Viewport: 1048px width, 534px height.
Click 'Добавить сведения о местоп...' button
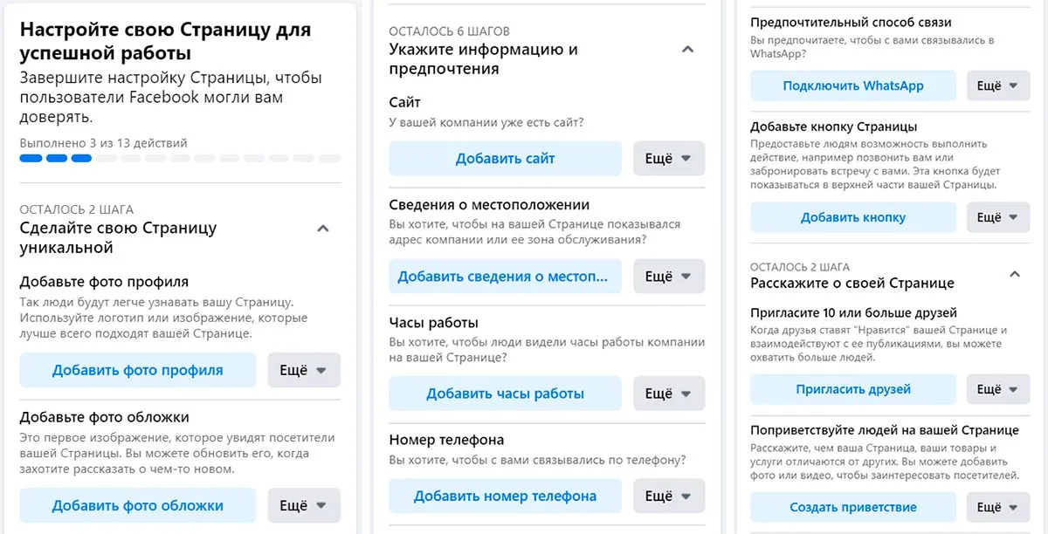[505, 277]
